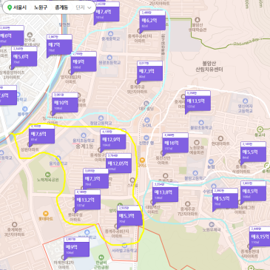Click the S-OIL gas station icon
The image size is (270, 270).
pos(147,120)
